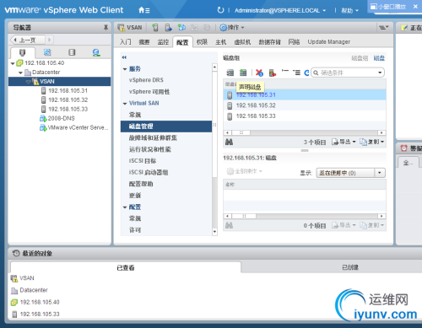Click Expand All rows icon
Screen dimensions: 422x328
[296, 73]
